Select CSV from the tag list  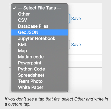coord(40,20)
